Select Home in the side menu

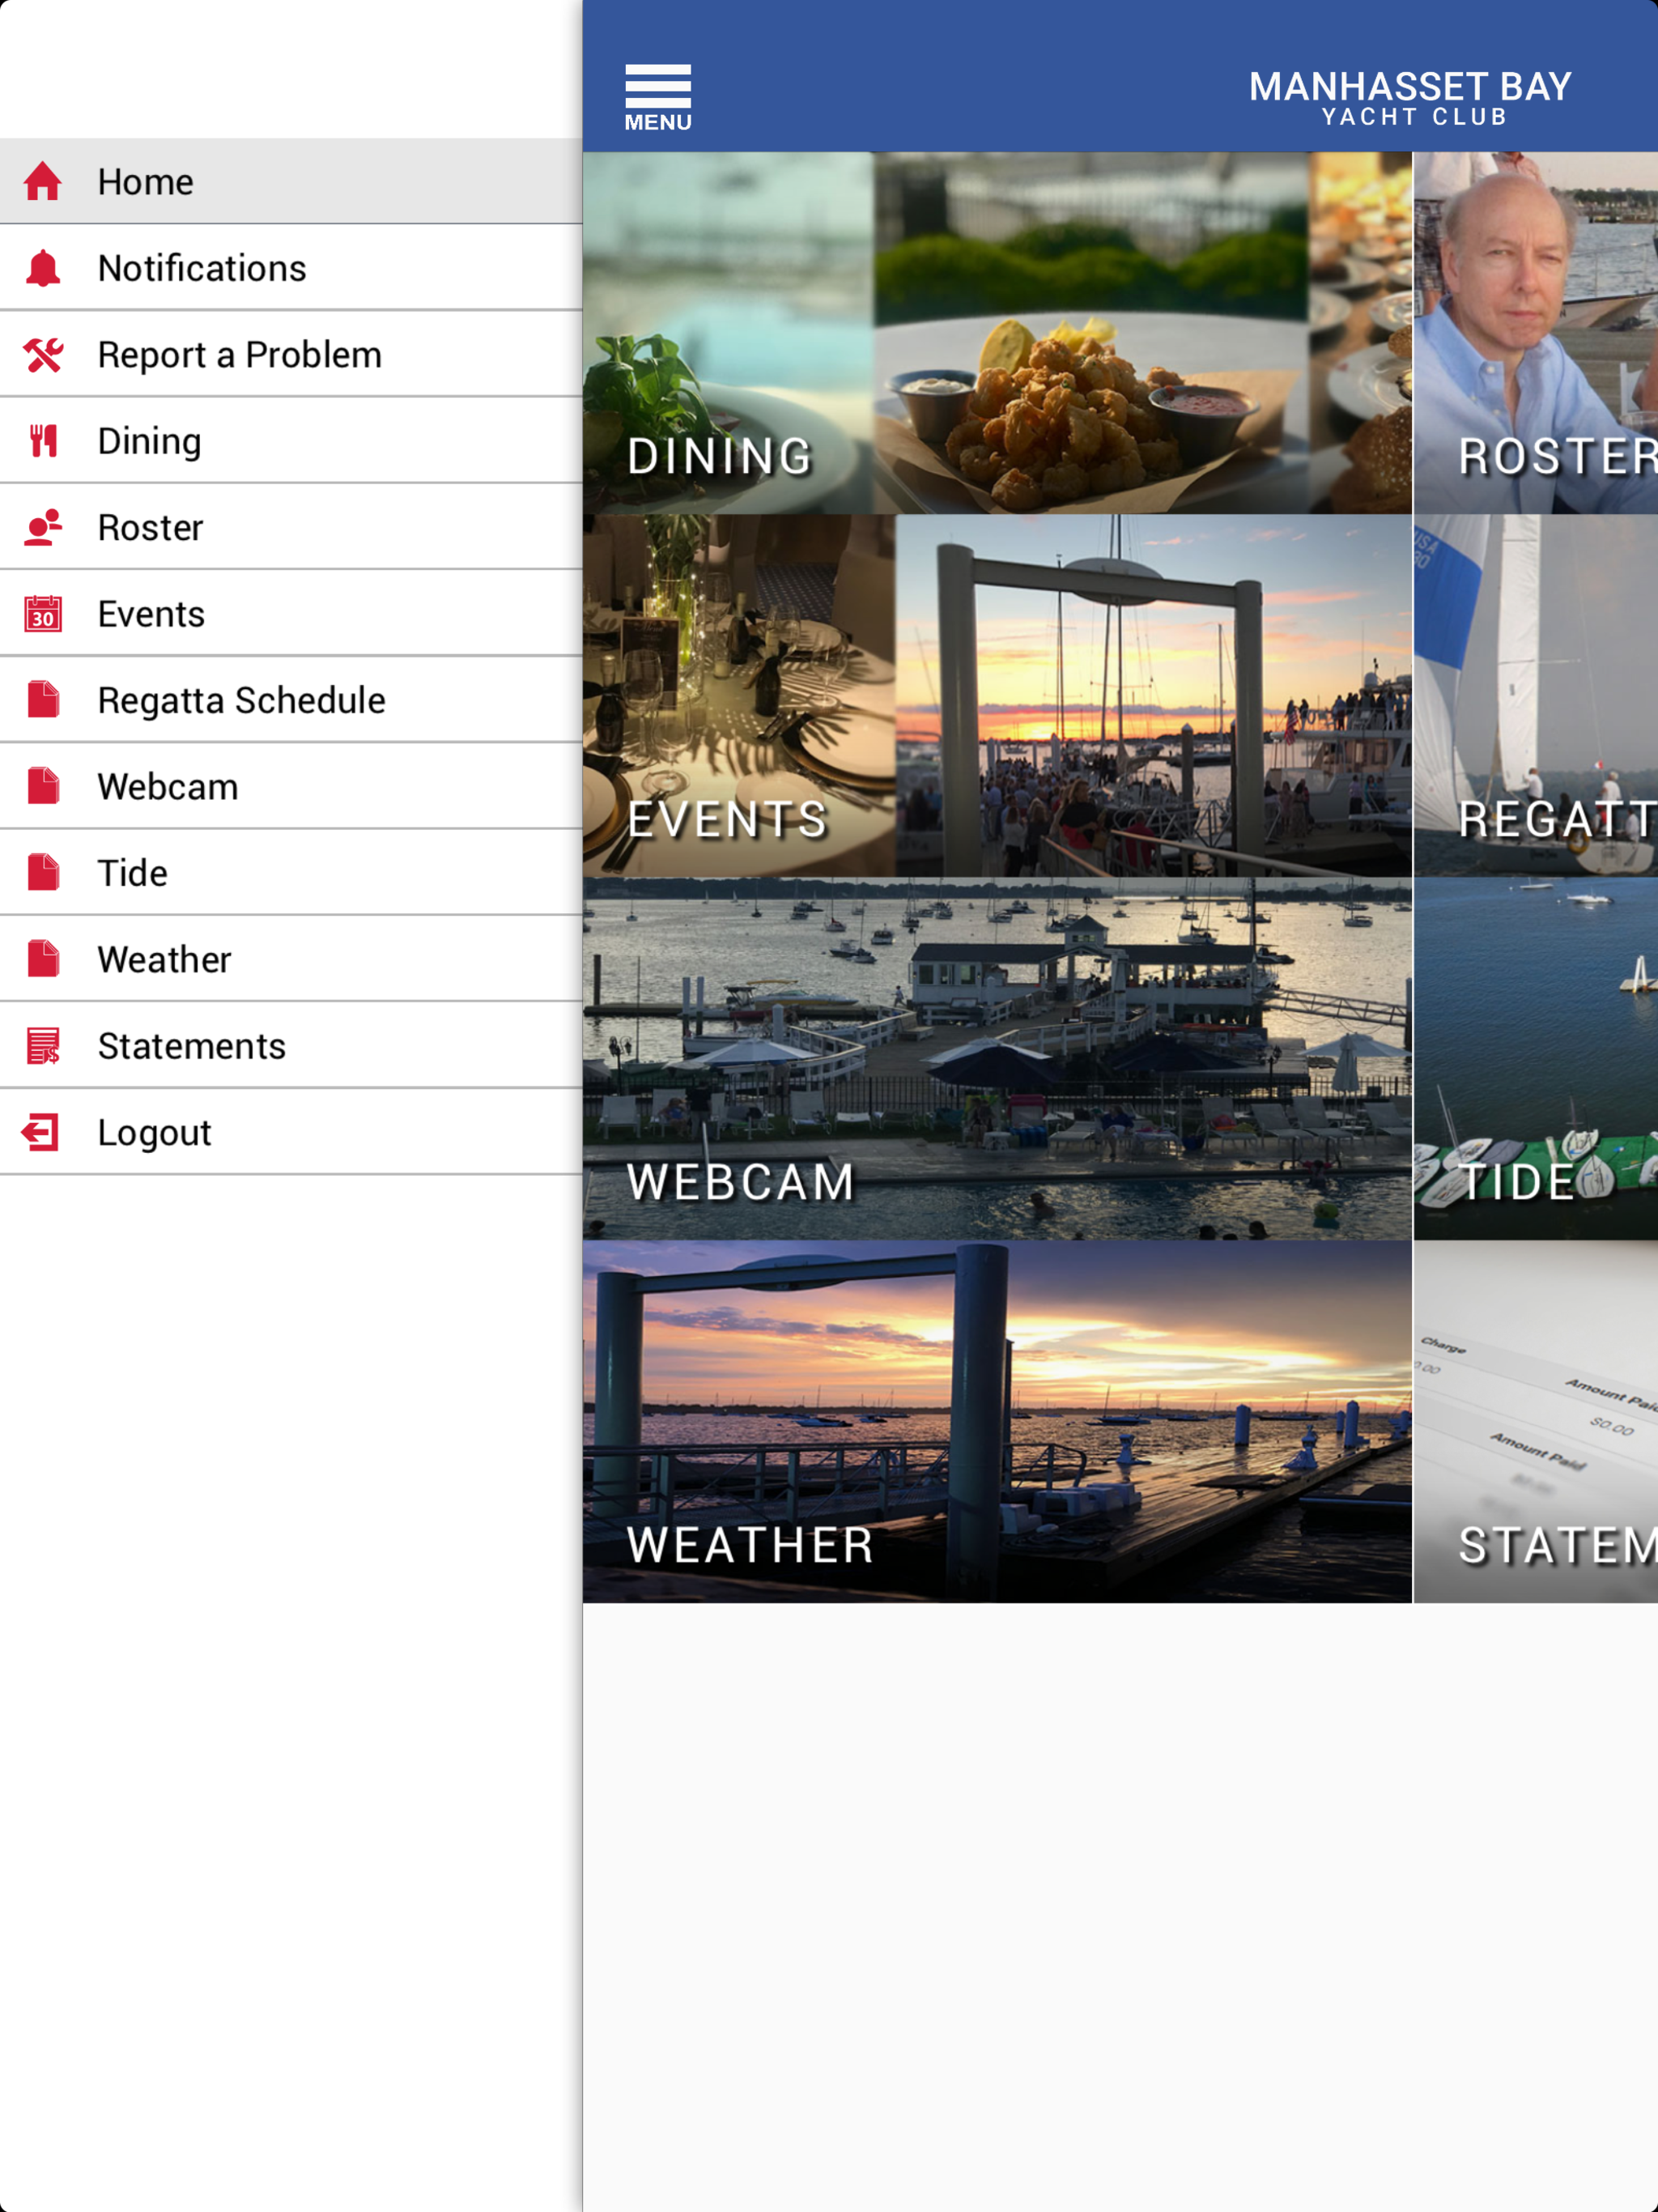[x=291, y=182]
